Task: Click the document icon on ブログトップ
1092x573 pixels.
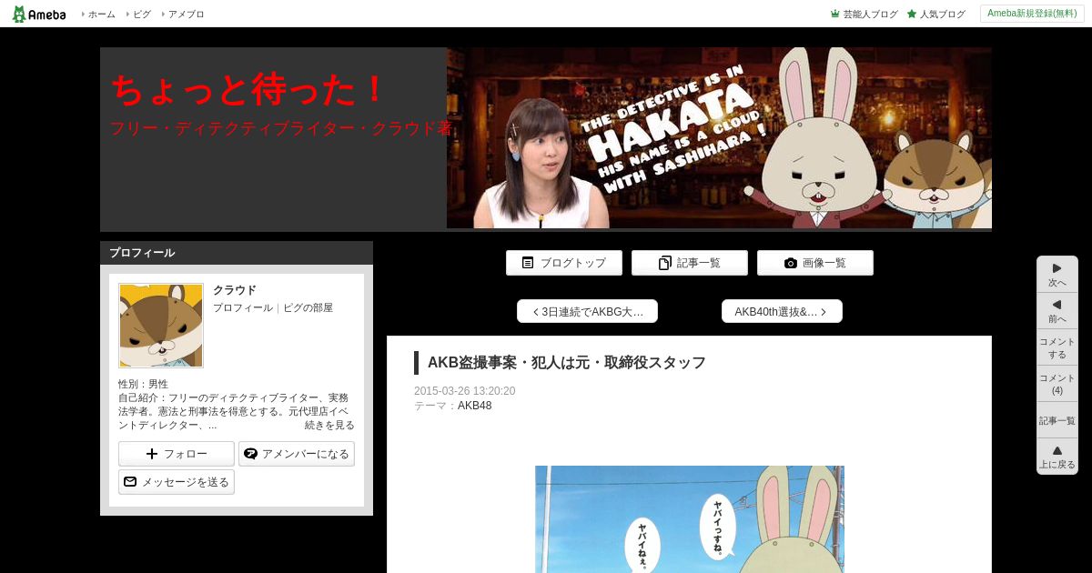Action: pos(528,263)
